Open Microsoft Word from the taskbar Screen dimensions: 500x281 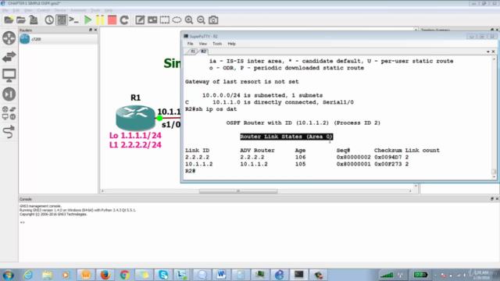[x=221, y=275]
